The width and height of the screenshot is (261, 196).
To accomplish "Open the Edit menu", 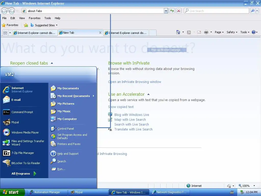I will 13,18.
